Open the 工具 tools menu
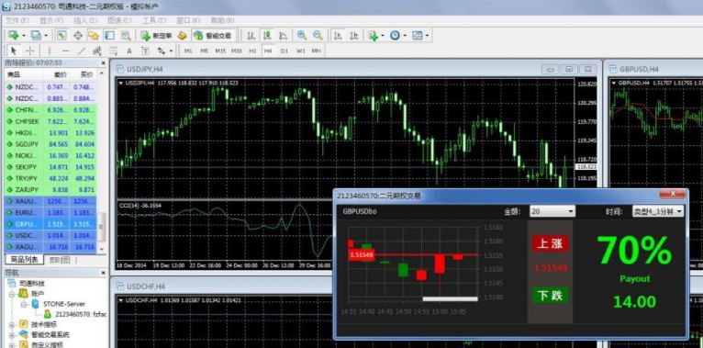Image resolution: width=703 pixels, height=348 pixels. (x=154, y=20)
